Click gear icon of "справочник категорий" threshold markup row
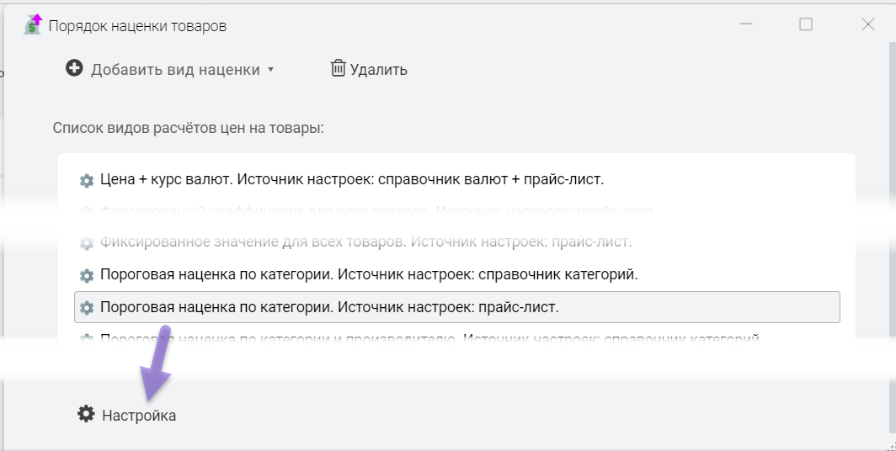This screenshot has height=451, width=896. (x=86, y=275)
